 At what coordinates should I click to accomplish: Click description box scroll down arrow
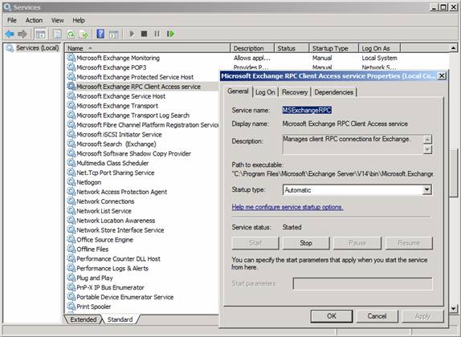pos(427,149)
